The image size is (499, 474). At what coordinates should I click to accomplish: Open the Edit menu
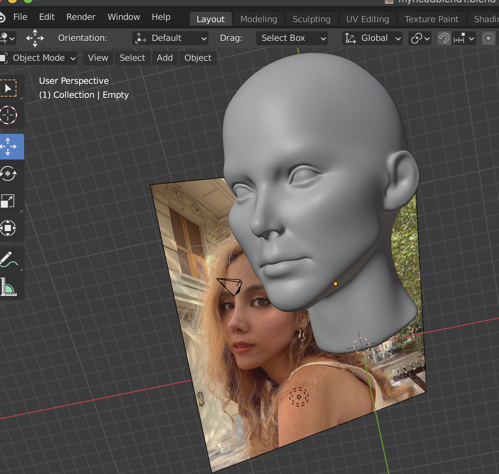click(47, 17)
